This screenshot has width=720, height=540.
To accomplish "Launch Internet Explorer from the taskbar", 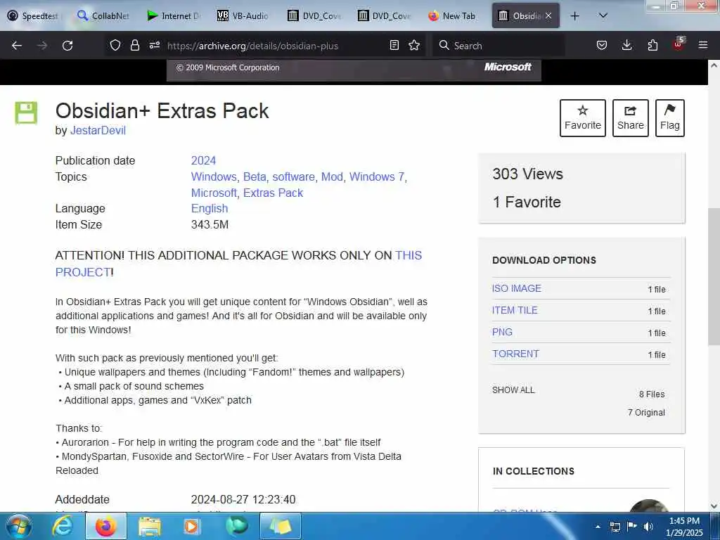I will 63,526.
